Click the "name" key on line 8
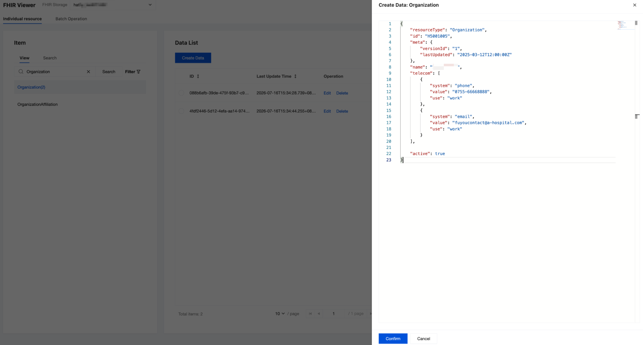 pyautogui.click(x=418, y=67)
